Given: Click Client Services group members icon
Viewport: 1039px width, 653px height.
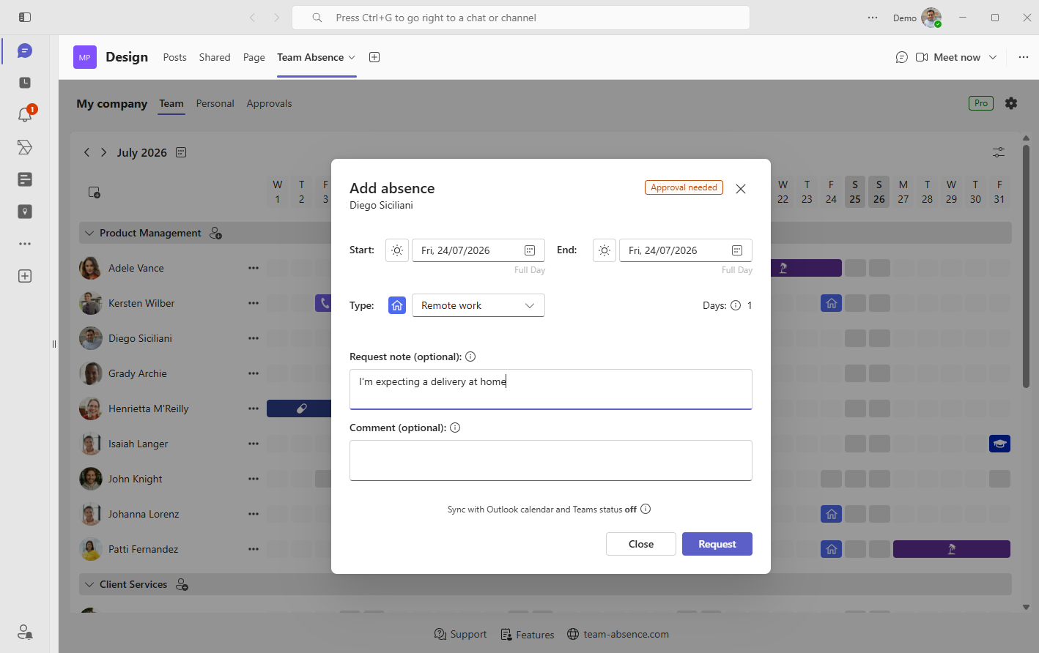Looking at the screenshot, I should pos(182,584).
